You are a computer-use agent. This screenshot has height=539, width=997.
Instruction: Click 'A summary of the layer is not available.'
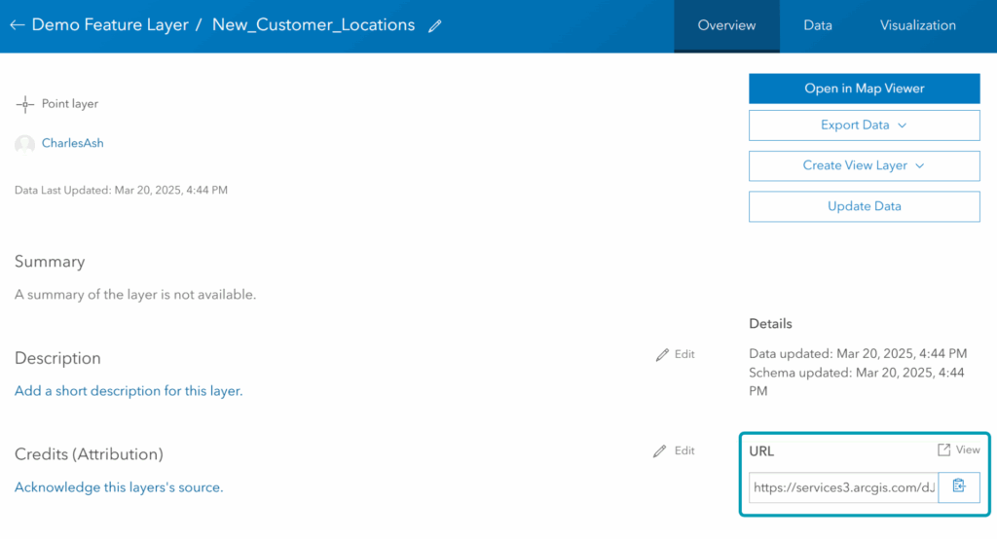point(135,295)
